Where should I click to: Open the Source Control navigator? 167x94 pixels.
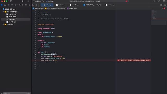[5, 5]
